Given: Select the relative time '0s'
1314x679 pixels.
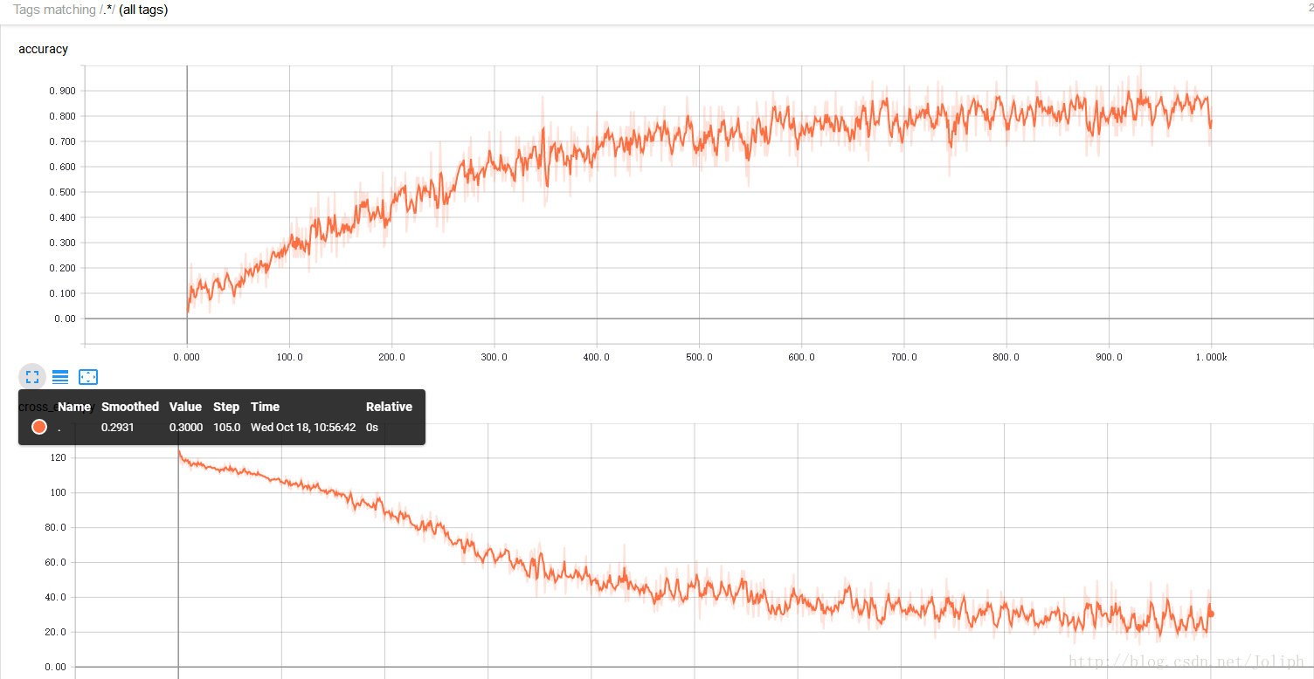Looking at the screenshot, I should (372, 428).
